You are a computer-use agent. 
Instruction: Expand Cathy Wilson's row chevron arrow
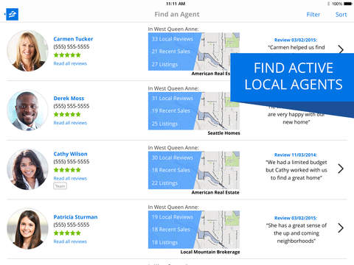tap(341, 169)
